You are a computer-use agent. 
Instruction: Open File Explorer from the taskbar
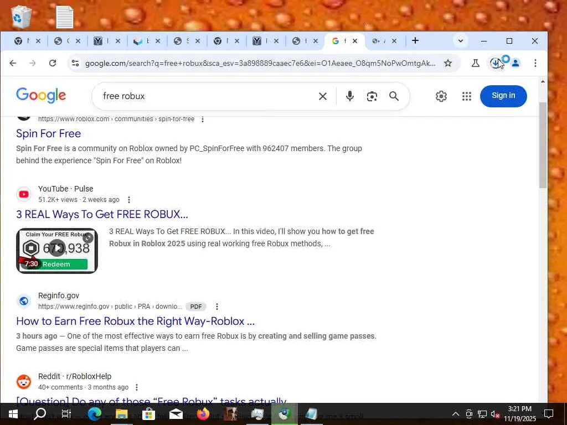(121, 414)
